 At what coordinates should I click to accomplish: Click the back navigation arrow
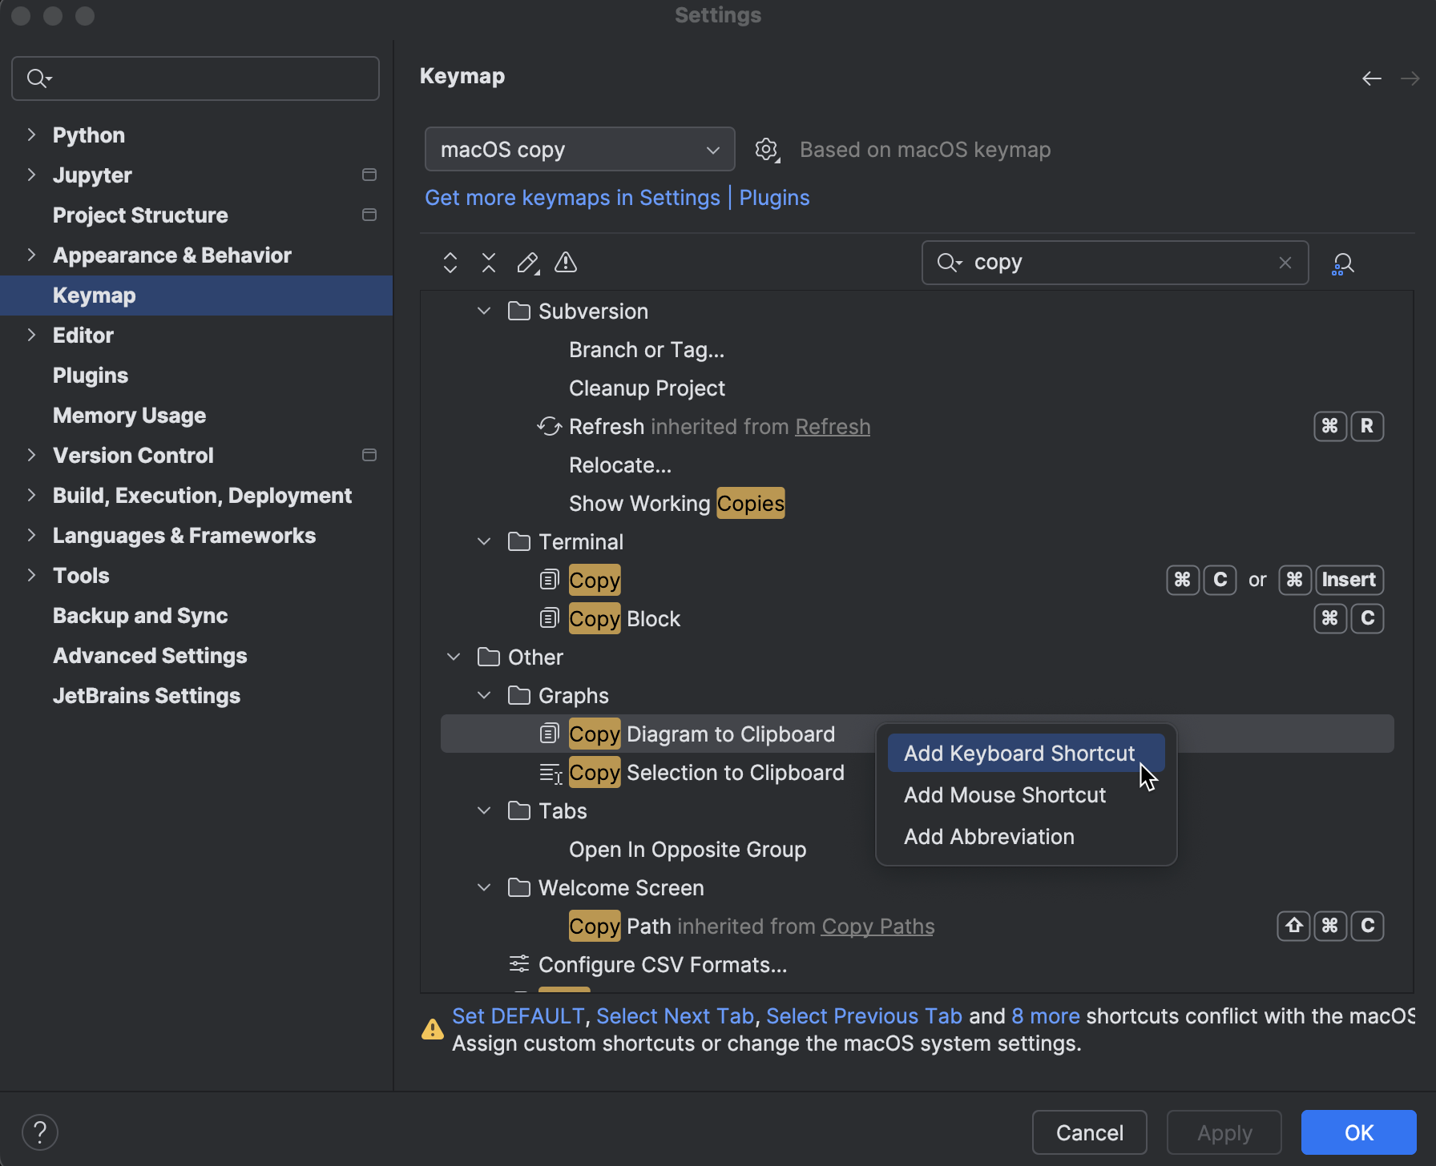[x=1371, y=78]
